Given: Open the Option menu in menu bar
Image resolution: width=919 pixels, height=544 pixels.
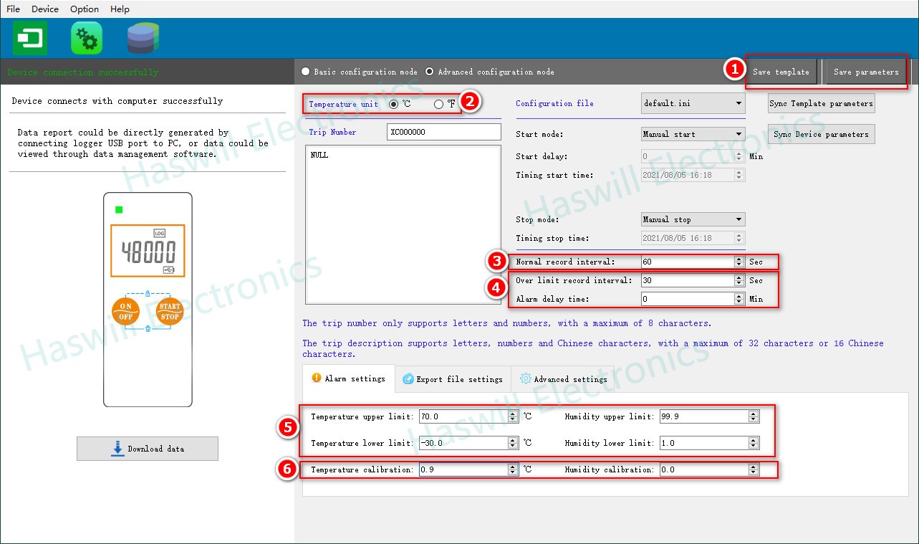Looking at the screenshot, I should [85, 9].
